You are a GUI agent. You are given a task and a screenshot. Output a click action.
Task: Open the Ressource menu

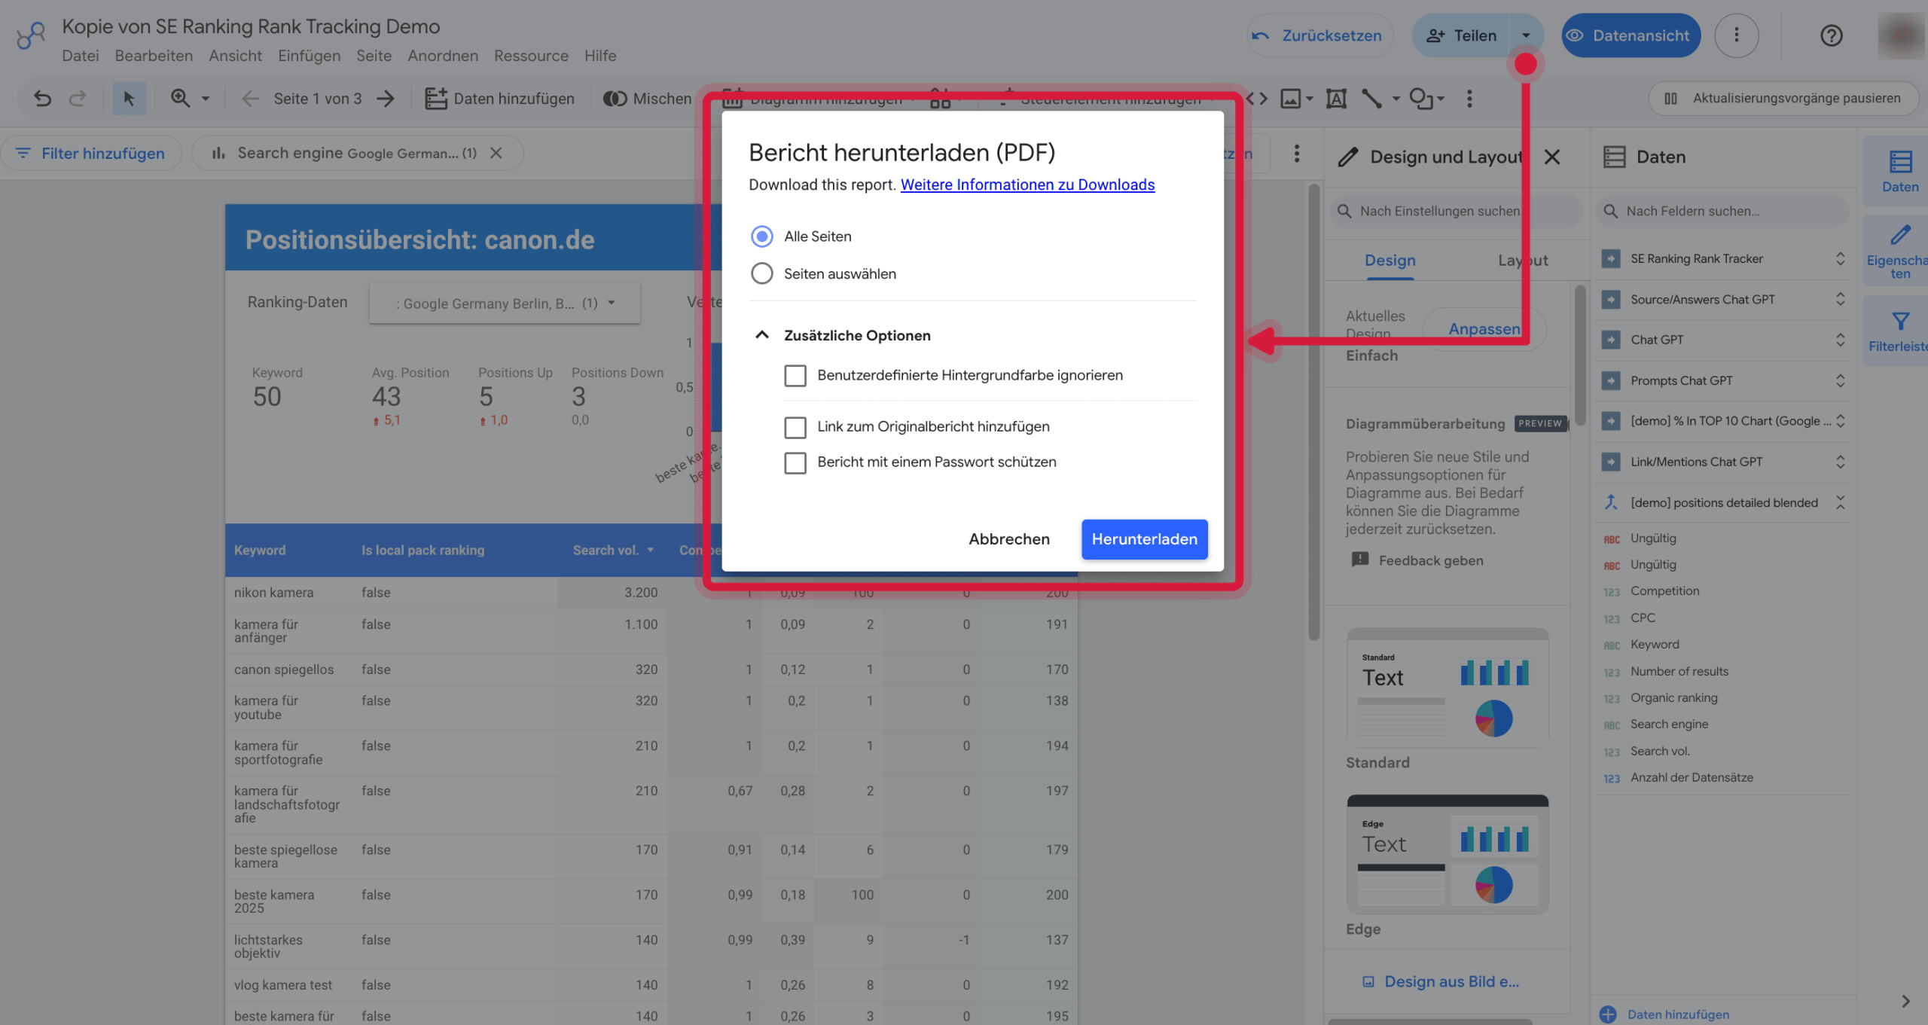(531, 56)
